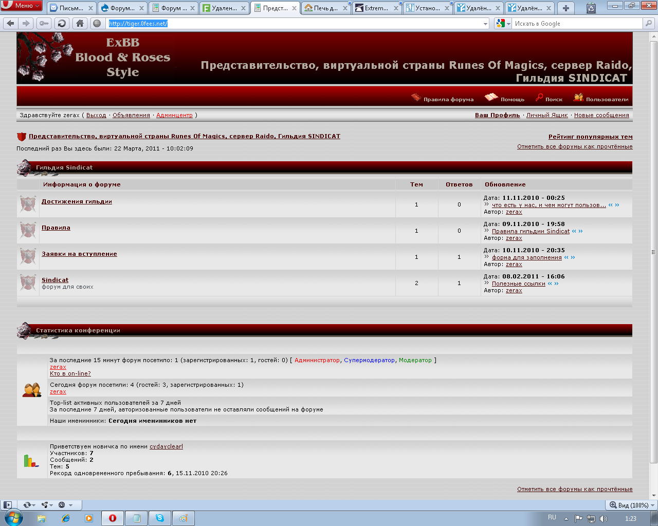Click the volume speaker icon in tray

click(x=603, y=519)
